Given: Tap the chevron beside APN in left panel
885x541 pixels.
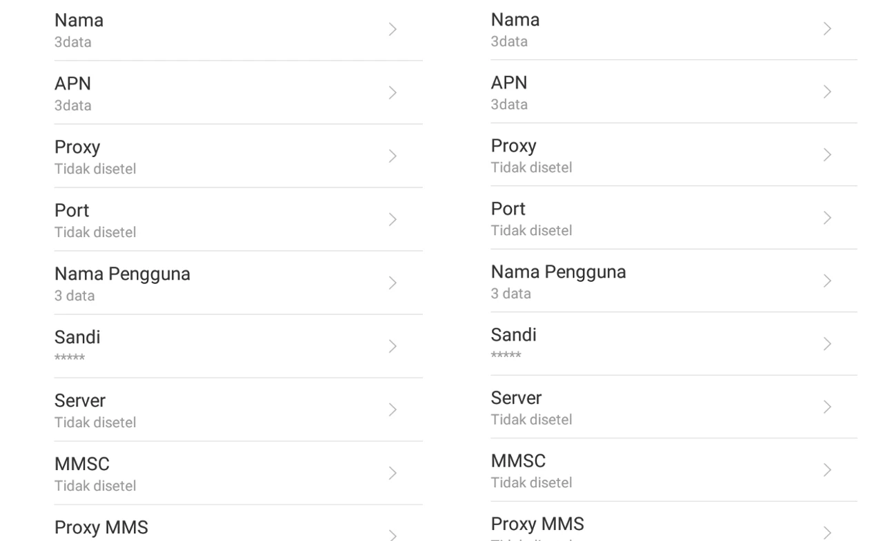Looking at the screenshot, I should pyautogui.click(x=392, y=93).
